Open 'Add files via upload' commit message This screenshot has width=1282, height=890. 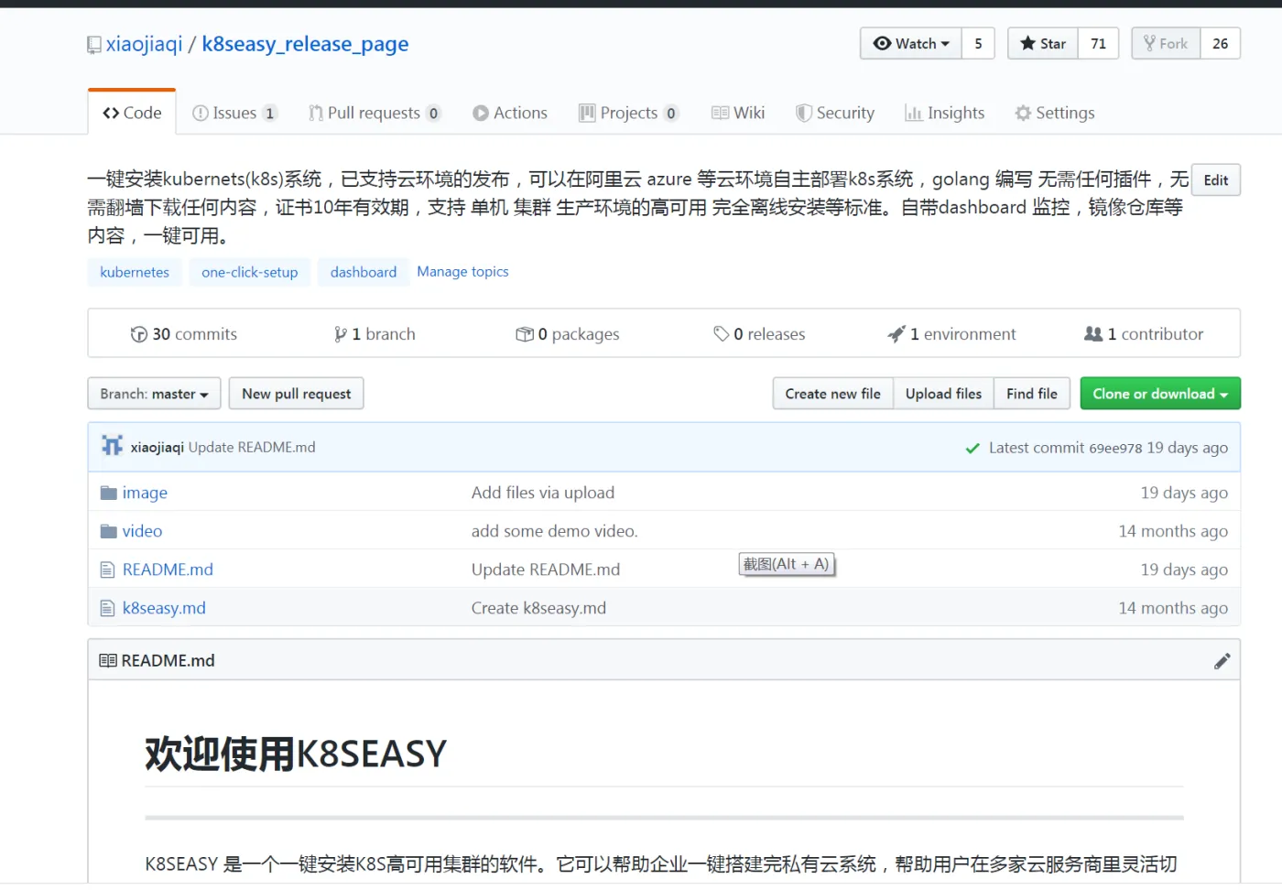[543, 493]
